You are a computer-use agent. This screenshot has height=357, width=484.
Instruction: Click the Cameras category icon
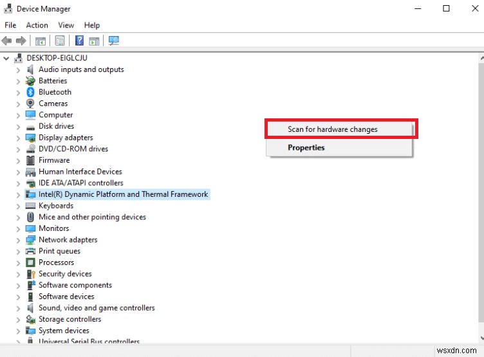[x=30, y=104]
